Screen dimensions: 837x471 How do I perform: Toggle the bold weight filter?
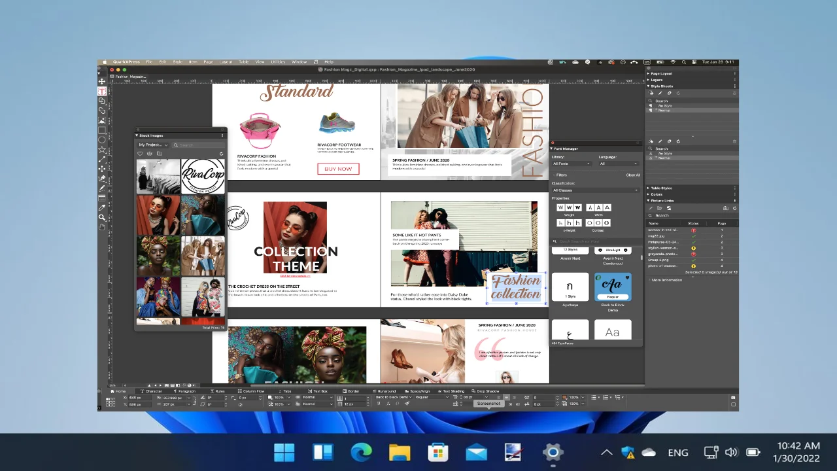click(x=577, y=207)
